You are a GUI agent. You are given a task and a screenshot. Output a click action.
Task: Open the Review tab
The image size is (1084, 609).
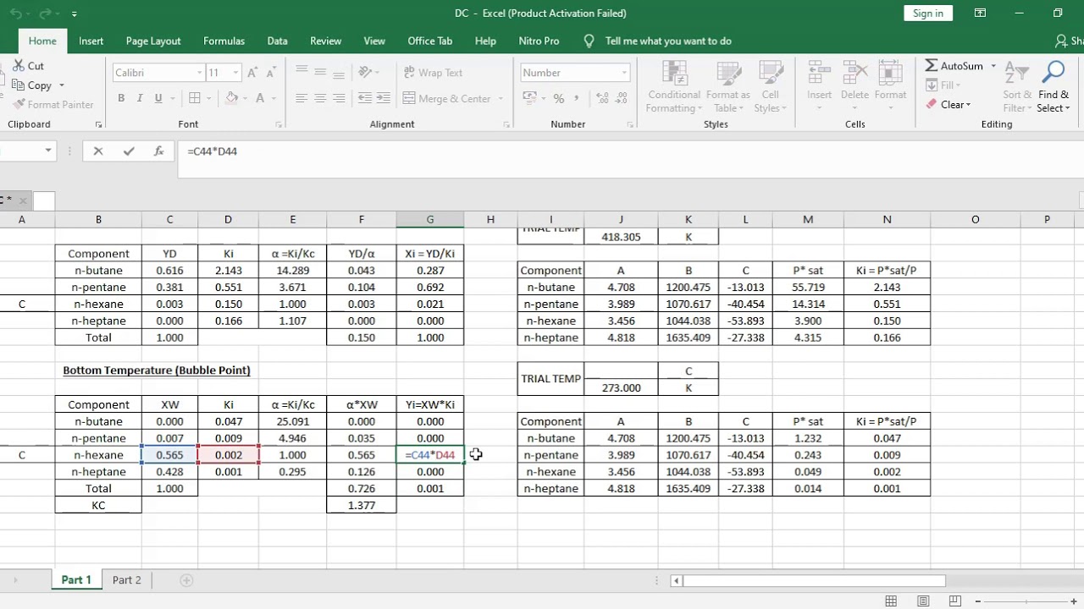coord(326,41)
